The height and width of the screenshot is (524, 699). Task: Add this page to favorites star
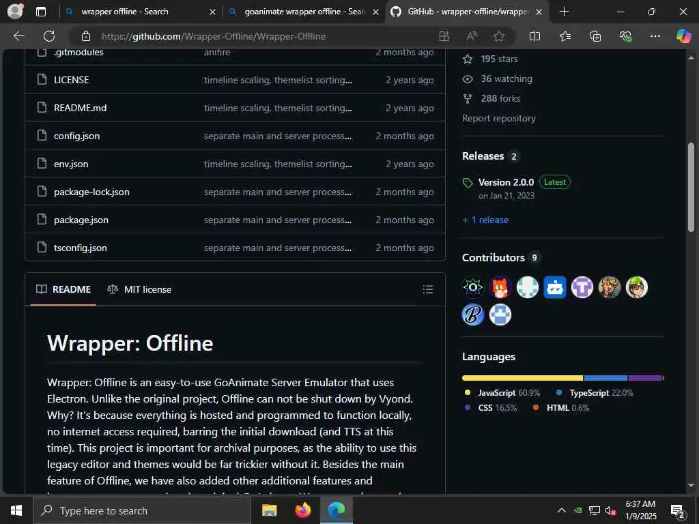(x=499, y=36)
